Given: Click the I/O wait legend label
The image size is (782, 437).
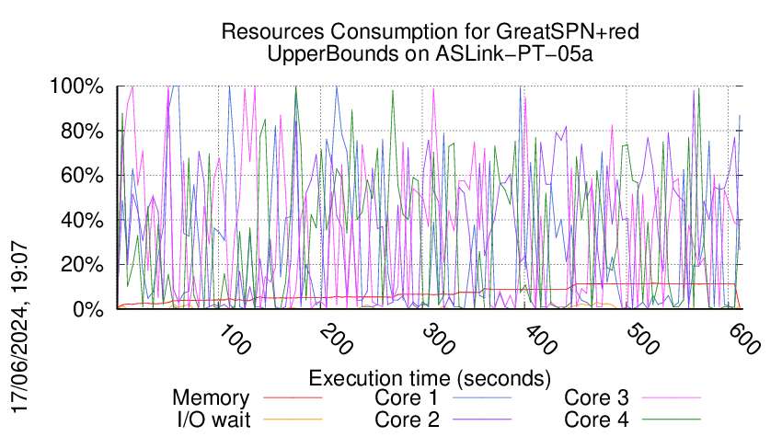Looking at the screenshot, I should (x=214, y=420).
